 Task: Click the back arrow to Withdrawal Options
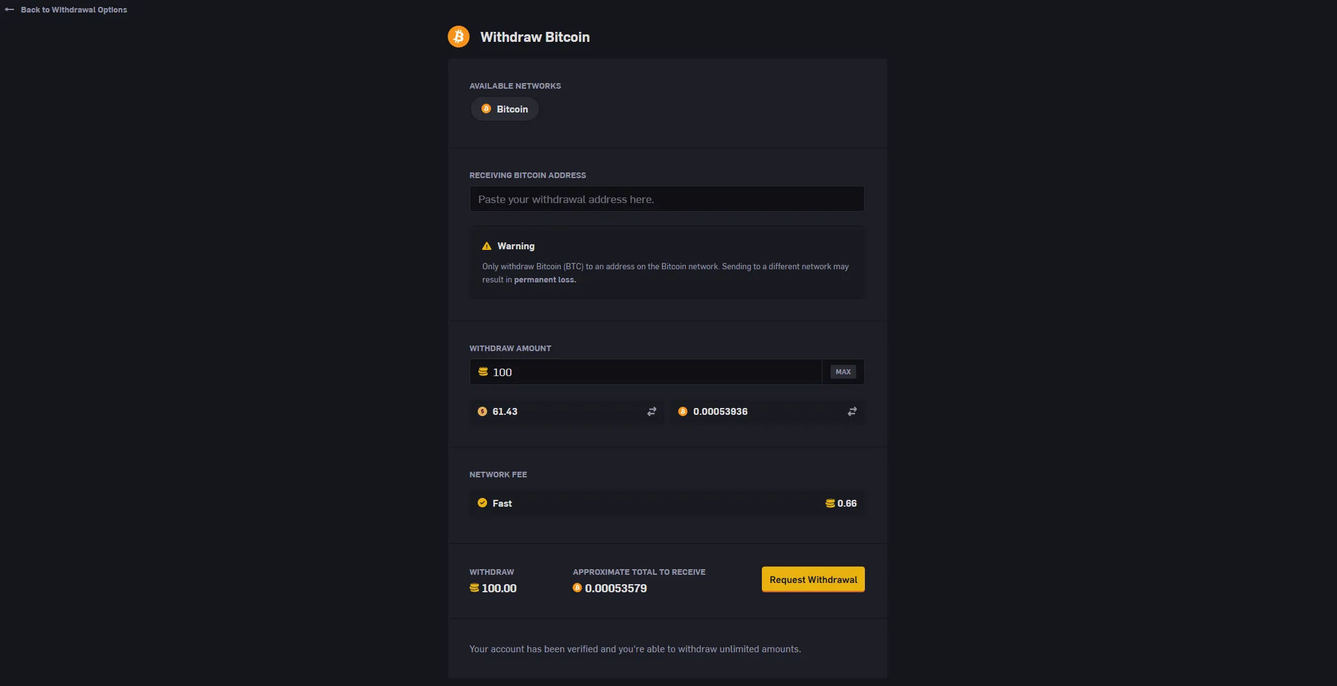(x=9, y=9)
